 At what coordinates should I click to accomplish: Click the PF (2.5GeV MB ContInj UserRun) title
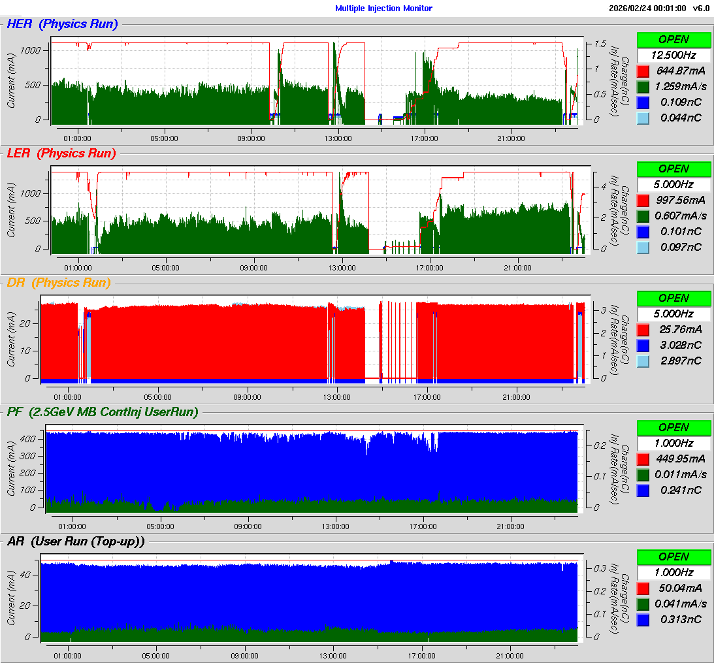tap(103, 412)
